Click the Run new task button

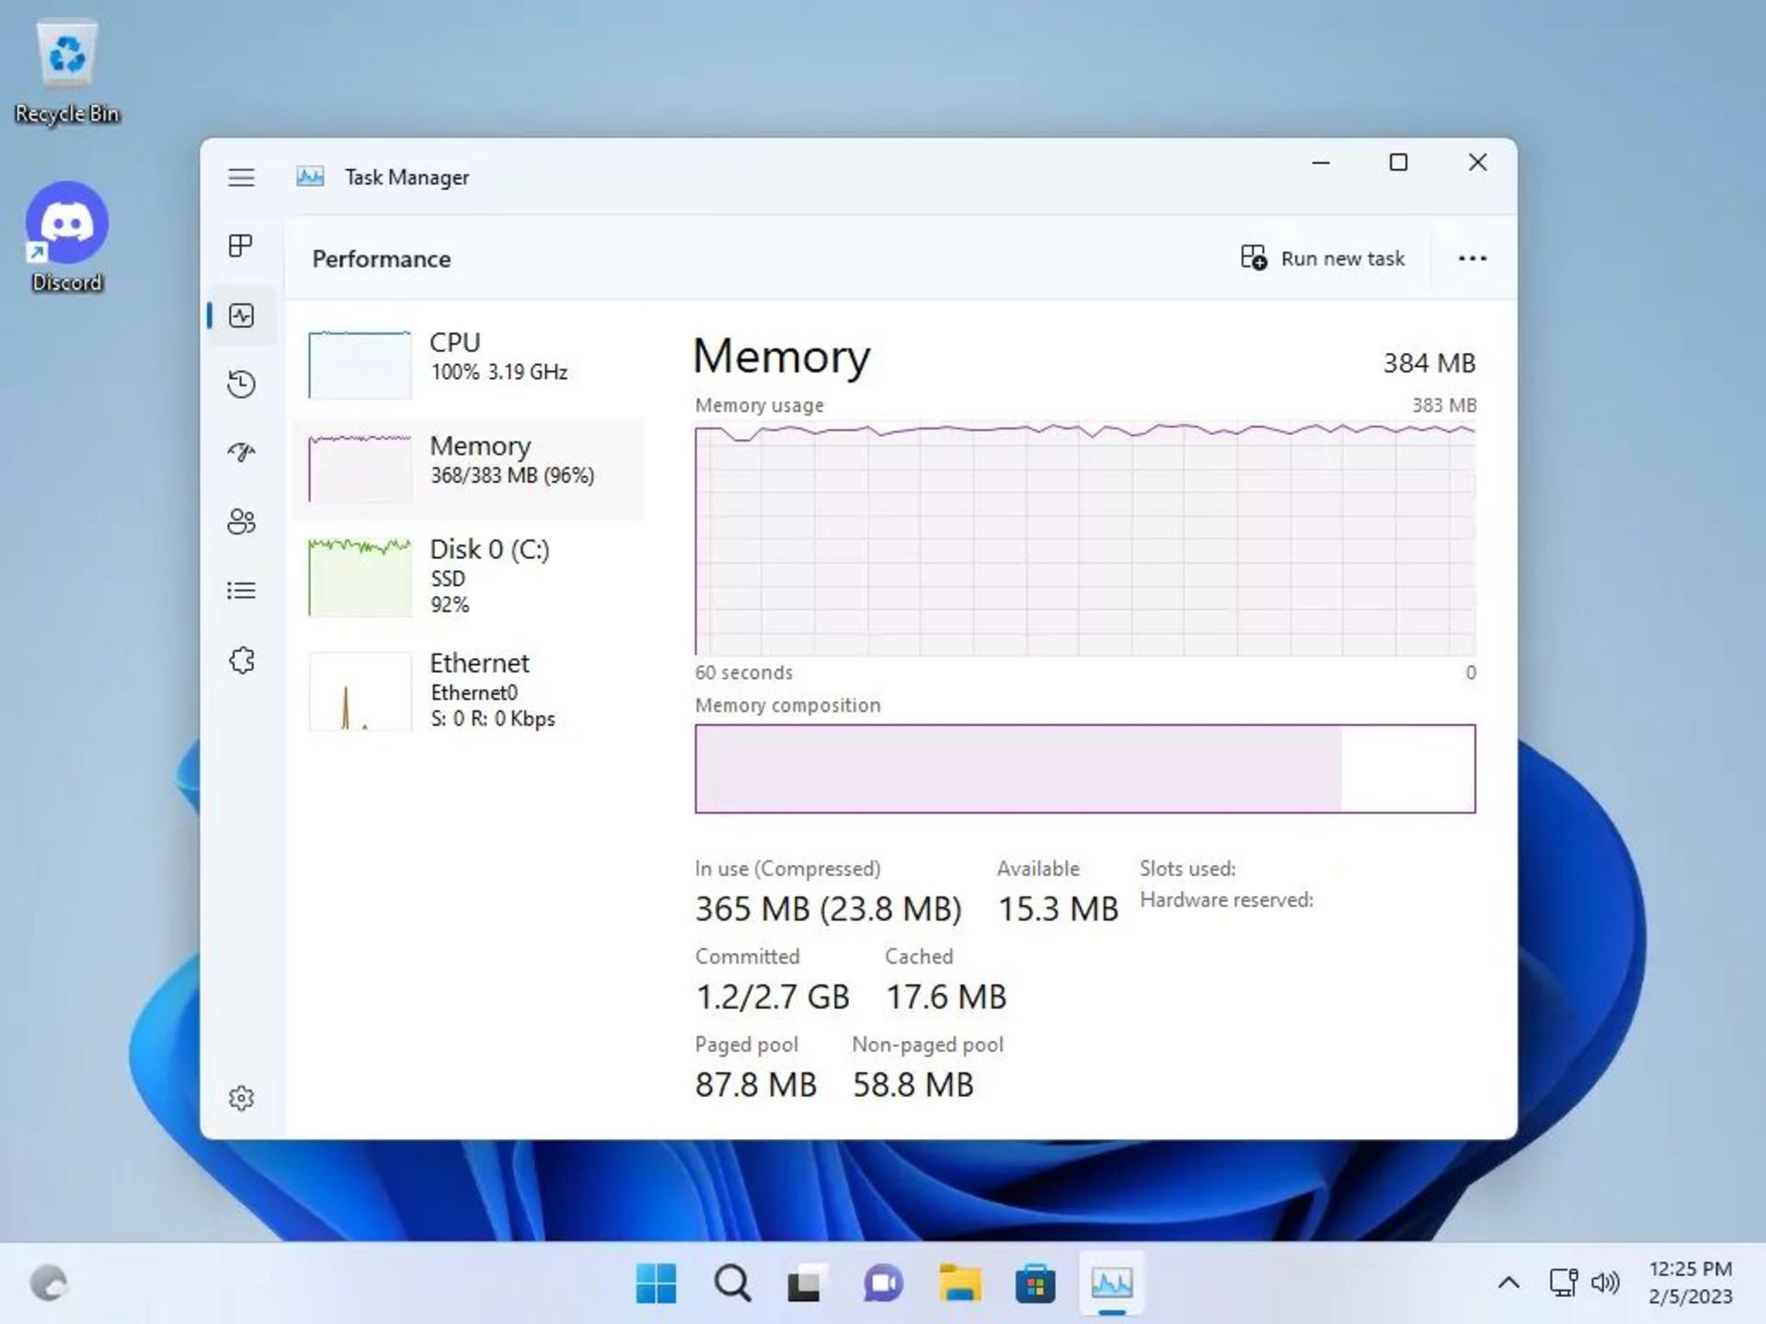[1323, 258]
